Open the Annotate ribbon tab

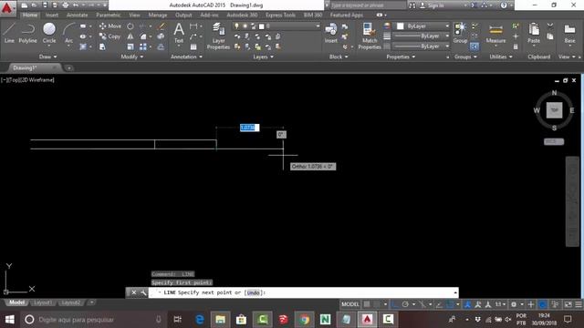77,15
